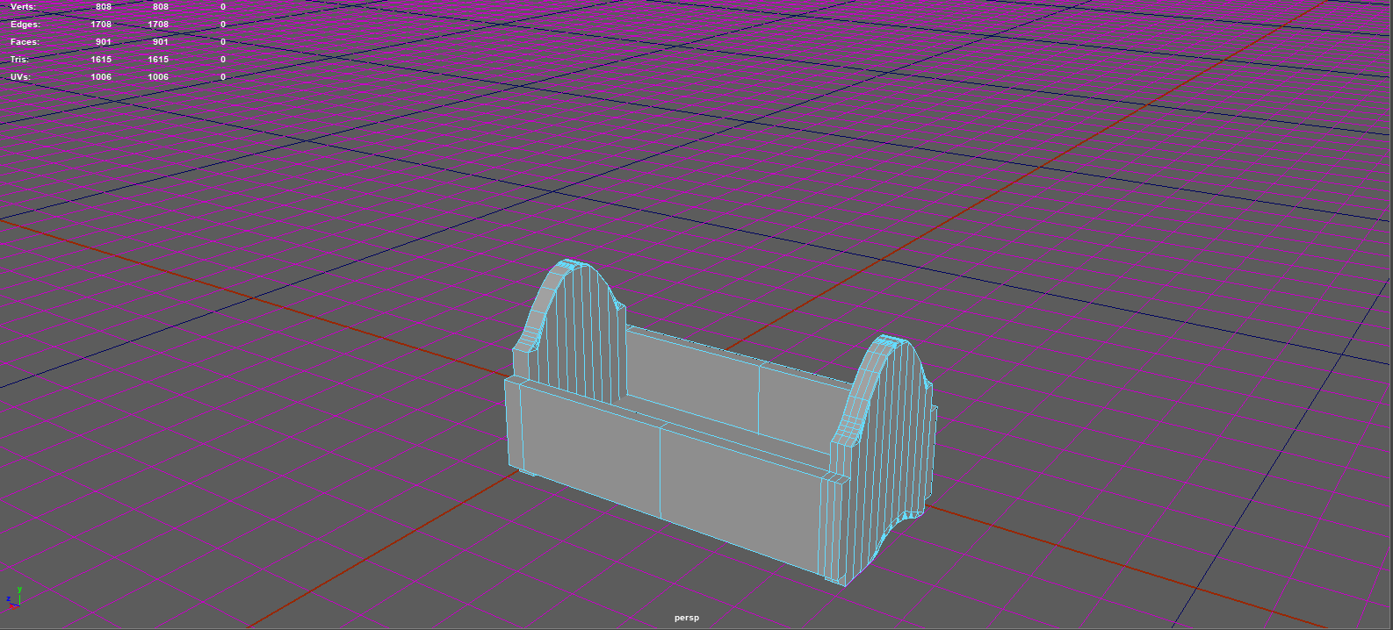This screenshot has height=630, width=1393.
Task: Click the 0 value in the Edges row
Action: click(x=223, y=25)
